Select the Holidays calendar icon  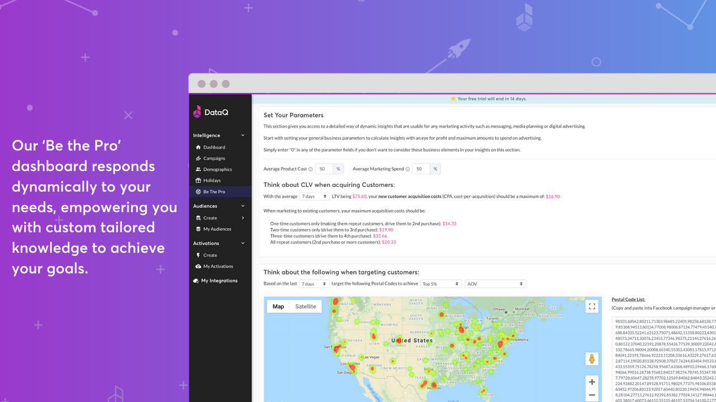pos(198,180)
